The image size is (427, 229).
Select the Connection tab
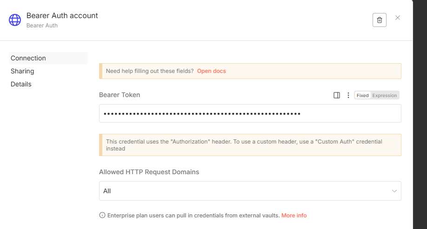[x=28, y=58]
